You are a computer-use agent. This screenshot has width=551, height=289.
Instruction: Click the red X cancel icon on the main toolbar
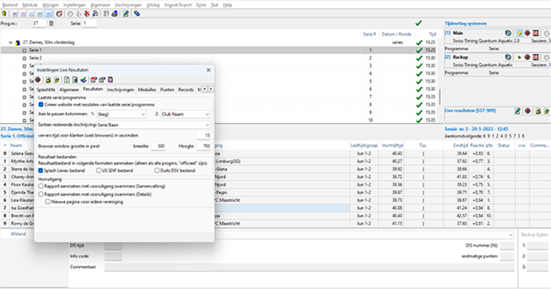pos(86,14)
